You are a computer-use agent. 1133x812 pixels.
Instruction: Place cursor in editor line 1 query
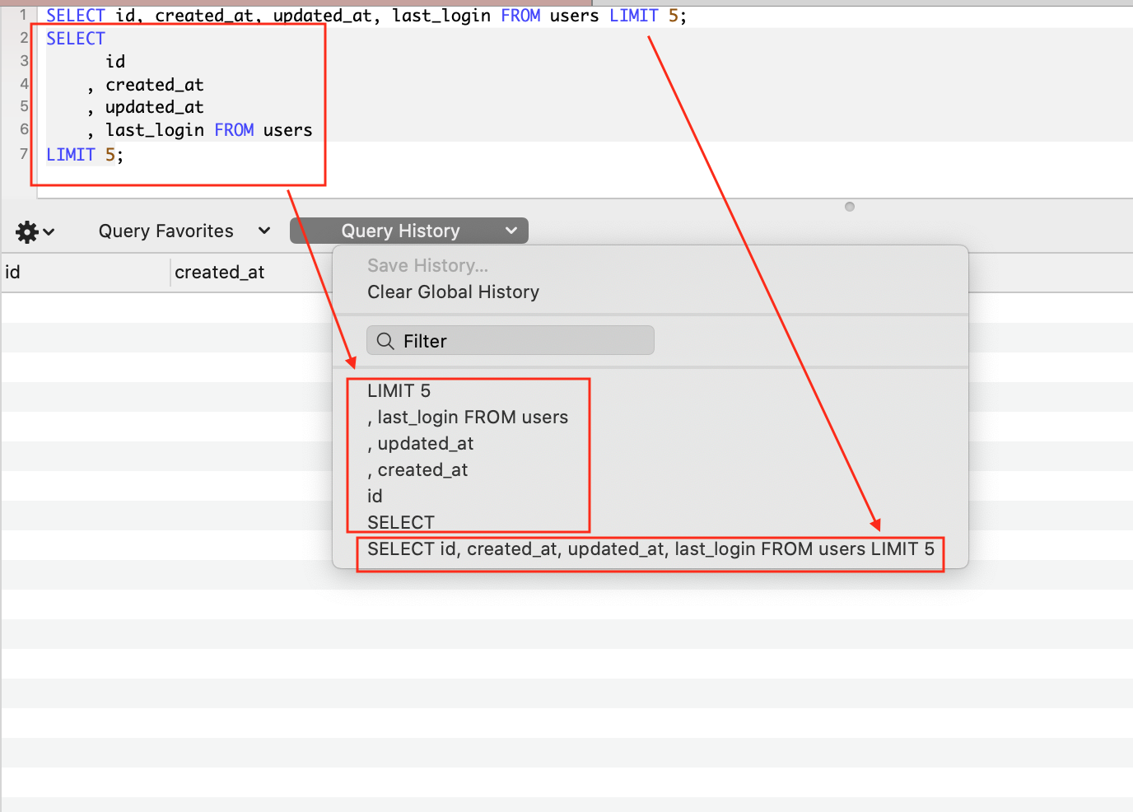coord(366,16)
